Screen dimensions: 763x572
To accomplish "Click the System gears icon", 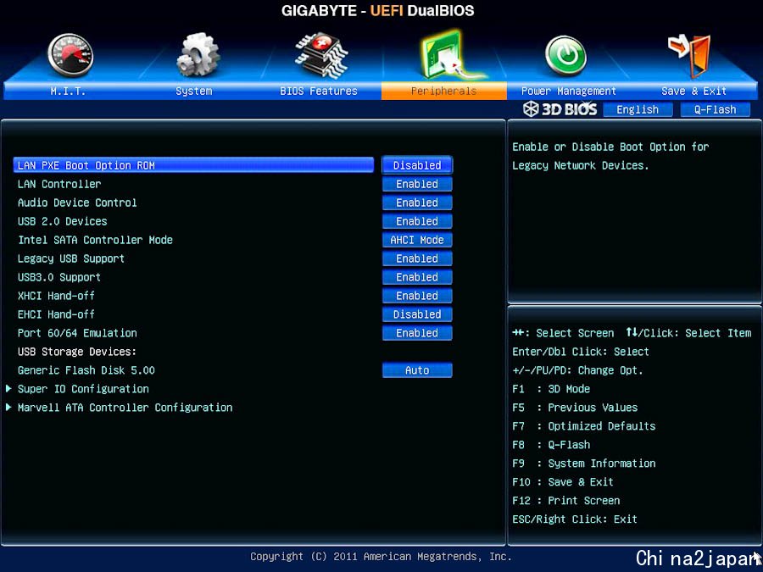I will pyautogui.click(x=198, y=55).
